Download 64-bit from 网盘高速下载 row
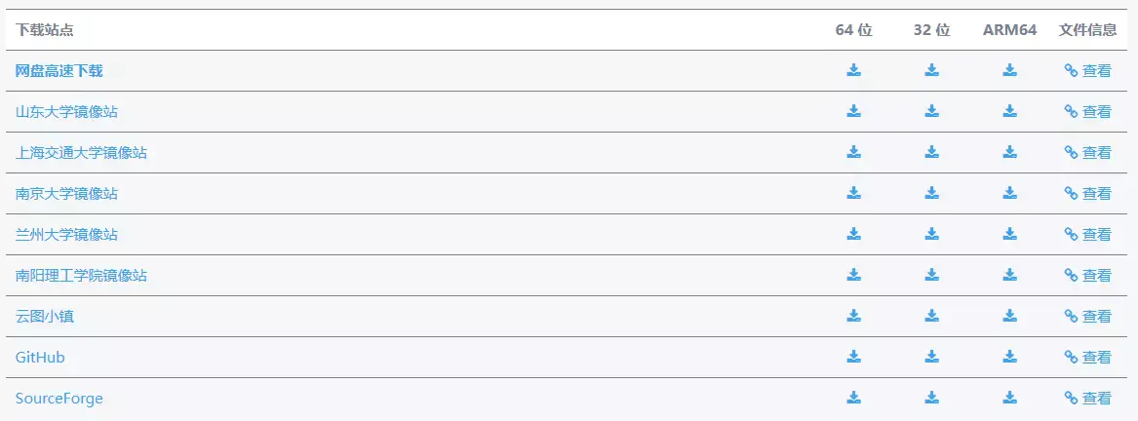 [x=853, y=70]
